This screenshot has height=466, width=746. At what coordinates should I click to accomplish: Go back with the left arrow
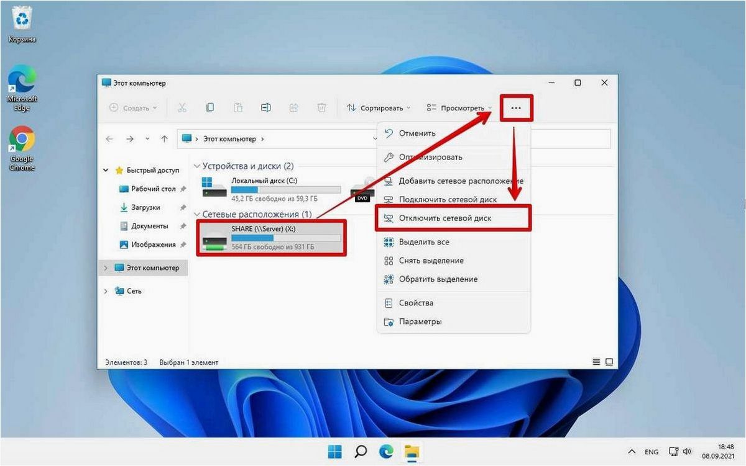[109, 139]
